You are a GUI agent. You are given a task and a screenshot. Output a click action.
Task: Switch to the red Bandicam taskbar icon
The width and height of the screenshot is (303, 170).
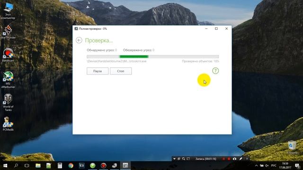coord(104,166)
